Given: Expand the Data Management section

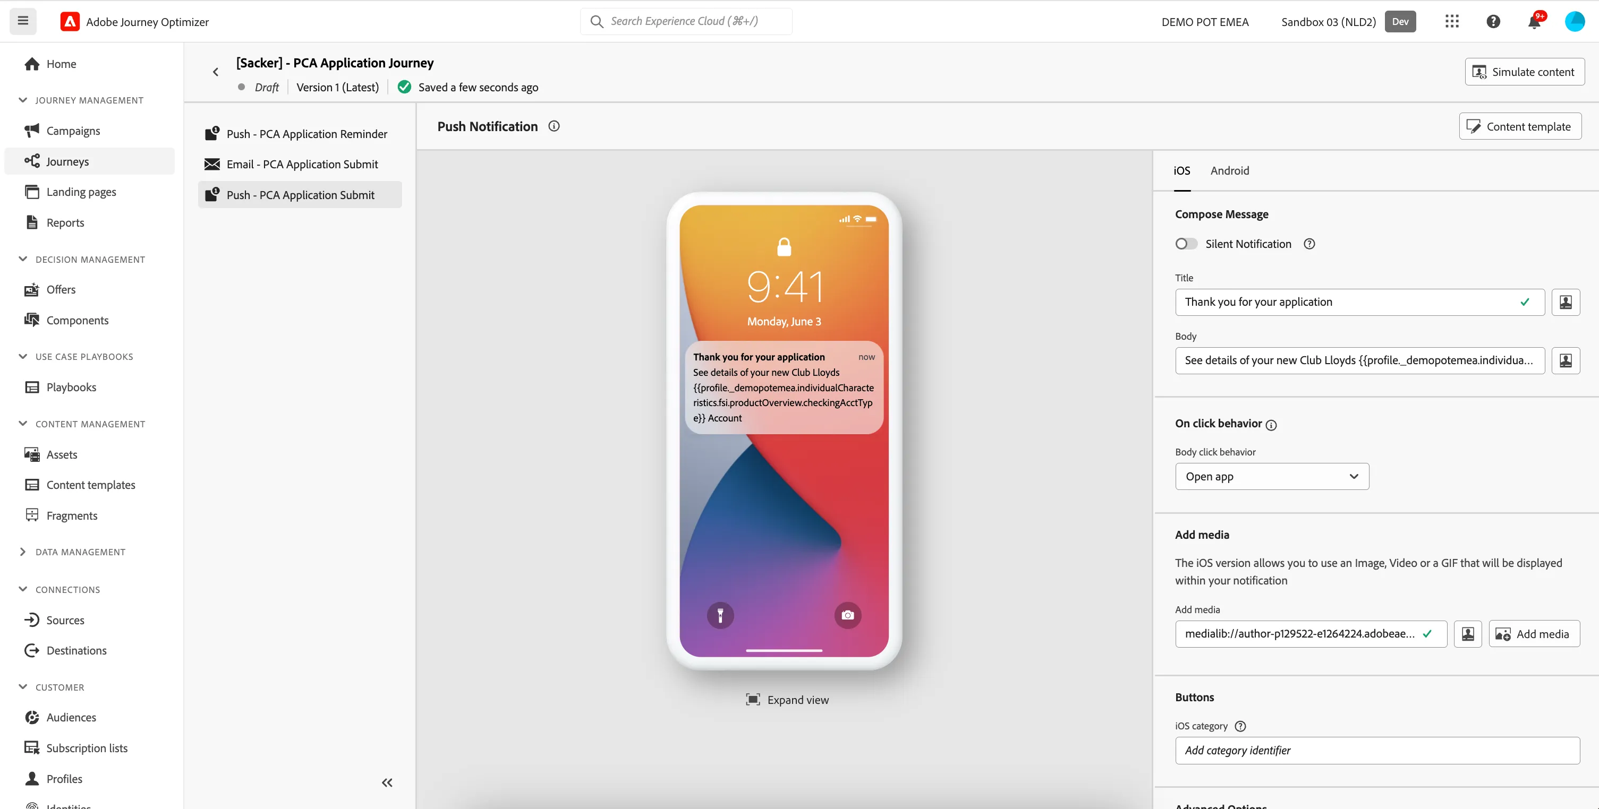Looking at the screenshot, I should [23, 552].
